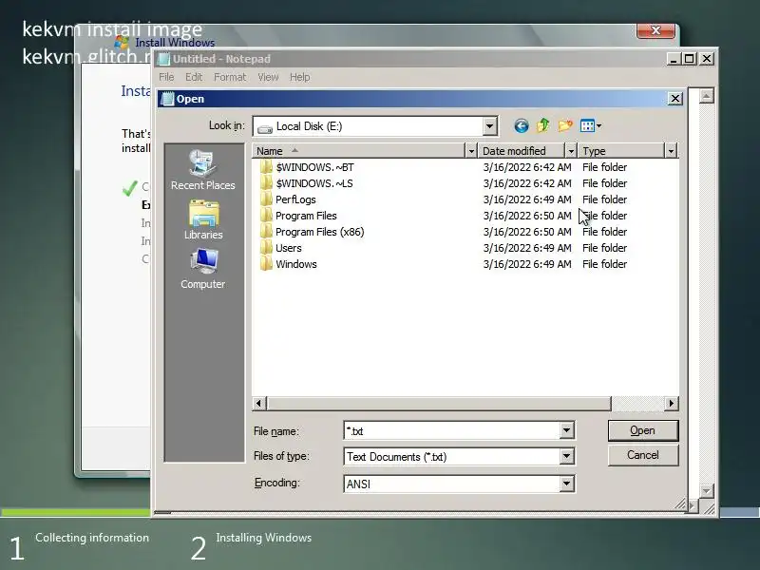Click the file list scroll left arrow

(x=259, y=403)
